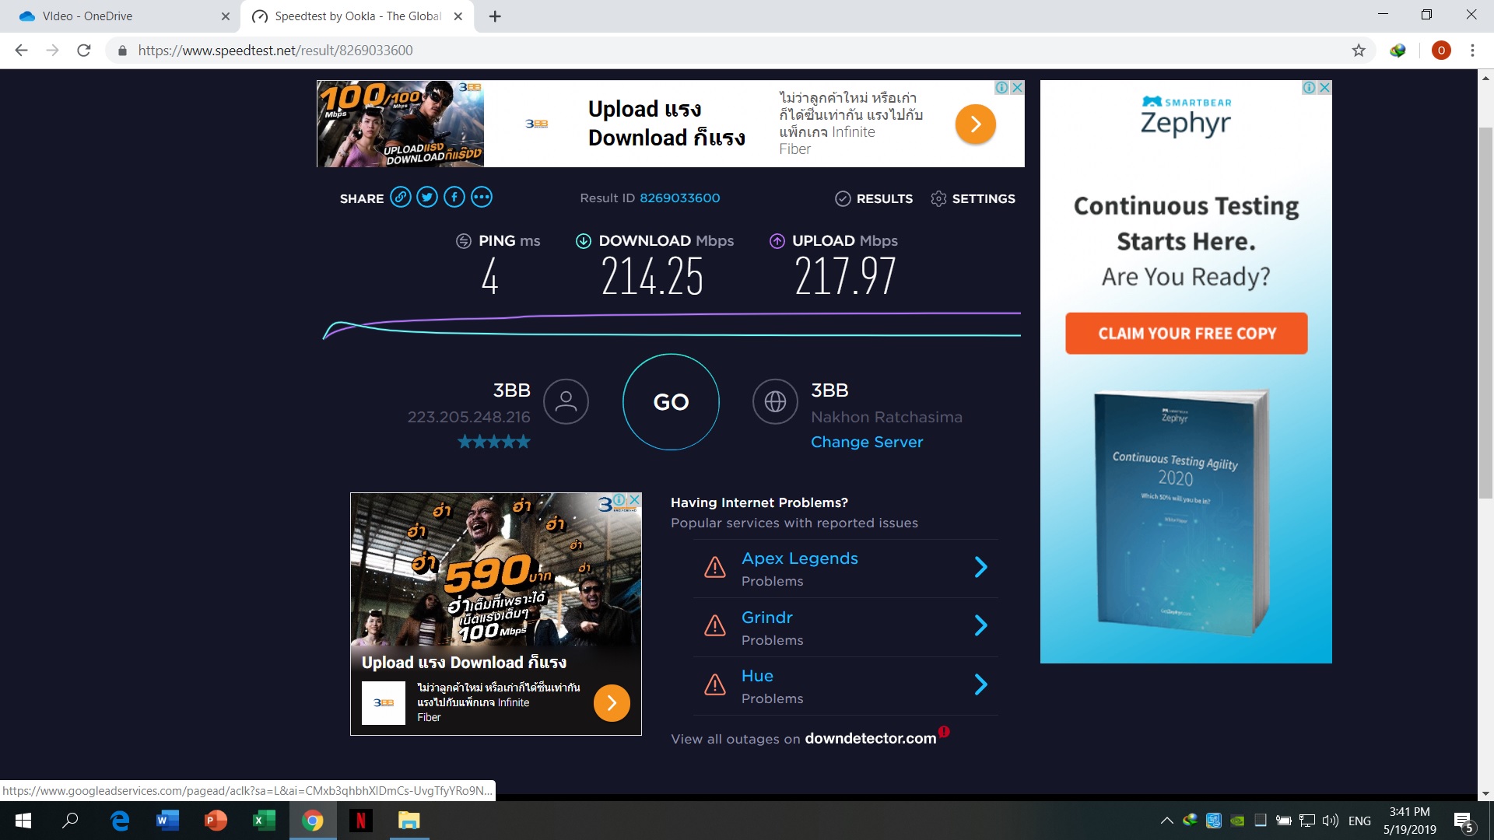Open Windows taskbar search
The height and width of the screenshot is (840, 1494).
point(70,821)
